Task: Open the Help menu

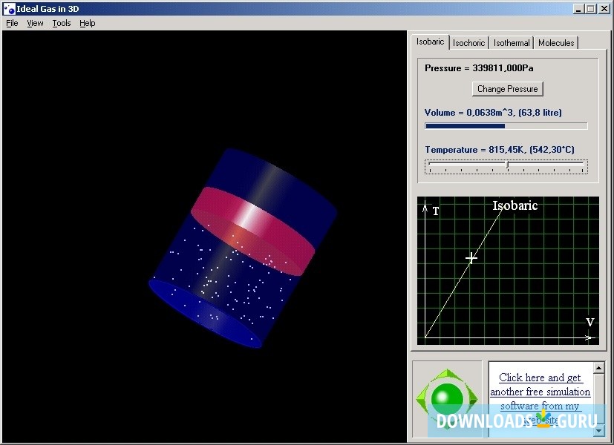Action: (x=87, y=23)
